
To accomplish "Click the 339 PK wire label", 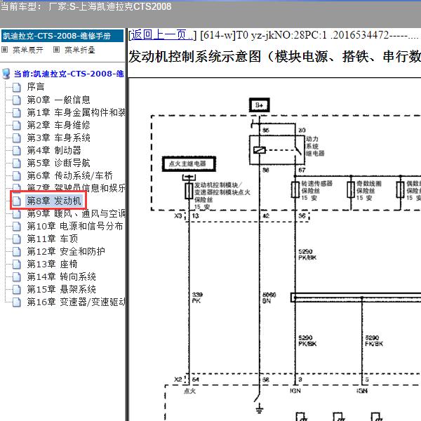I will (x=197, y=298).
